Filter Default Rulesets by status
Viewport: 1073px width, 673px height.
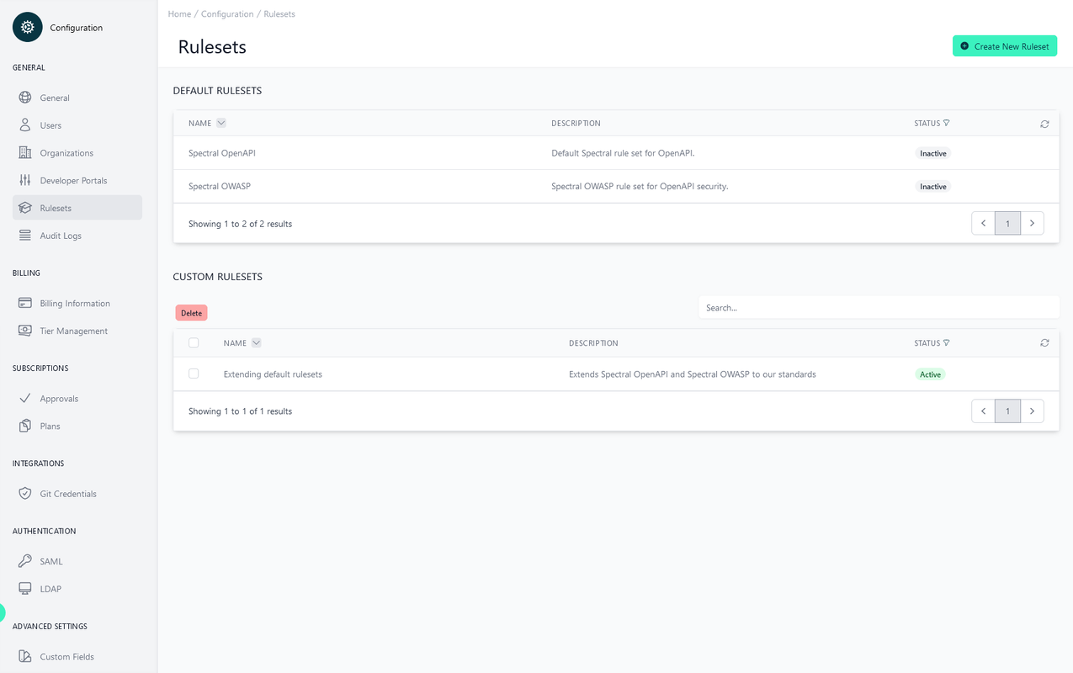(946, 123)
